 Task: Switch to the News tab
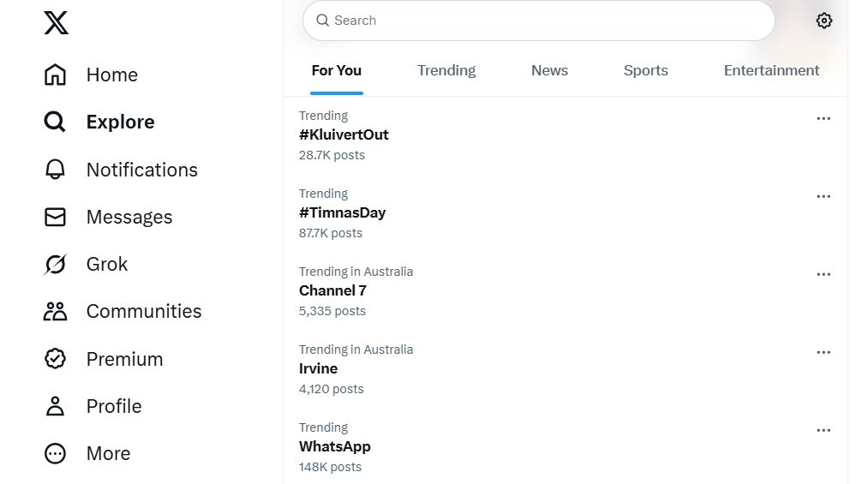pos(549,71)
